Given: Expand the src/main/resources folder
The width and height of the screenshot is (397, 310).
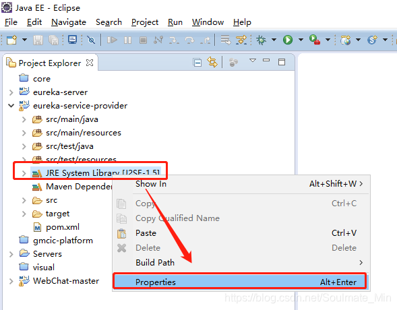Looking at the screenshot, I should [x=24, y=133].
